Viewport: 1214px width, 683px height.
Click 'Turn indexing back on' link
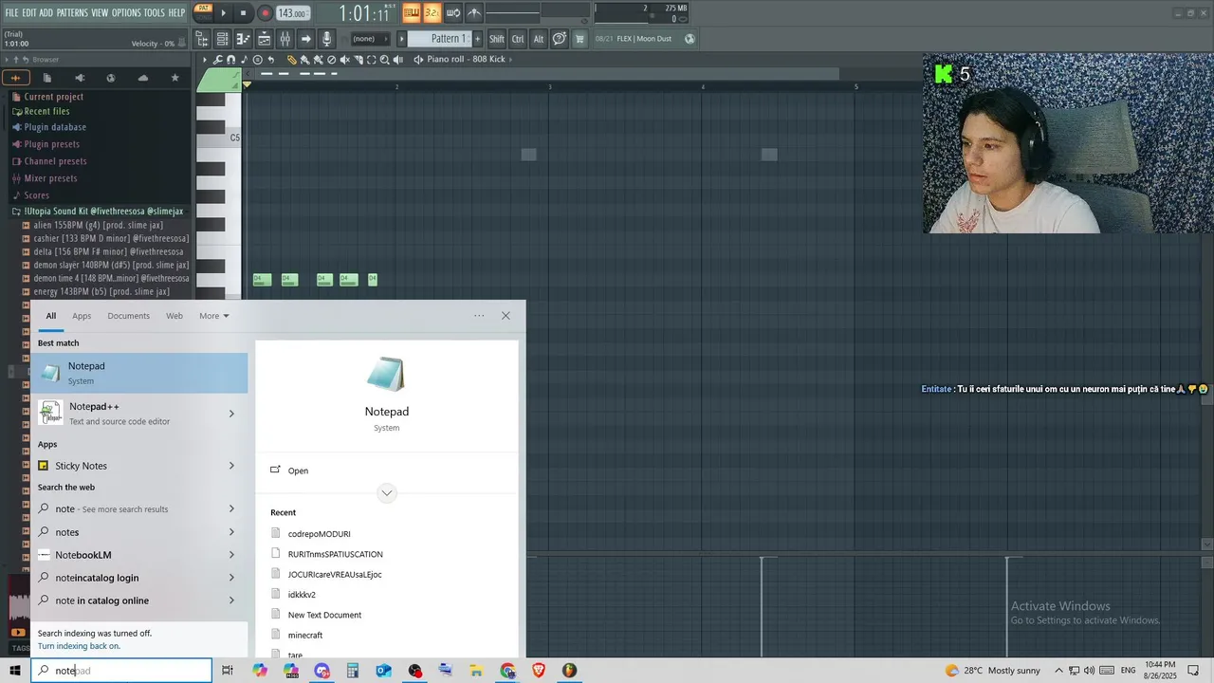[79, 646]
